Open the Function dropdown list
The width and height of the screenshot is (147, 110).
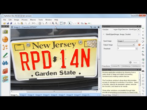pyautogui.click(x=139, y=30)
